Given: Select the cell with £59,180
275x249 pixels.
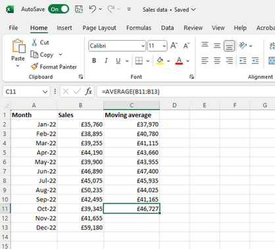Looking at the screenshot, I should (80, 227).
